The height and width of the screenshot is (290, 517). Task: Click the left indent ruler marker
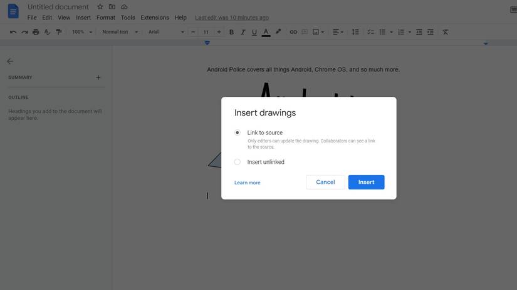point(207,42)
